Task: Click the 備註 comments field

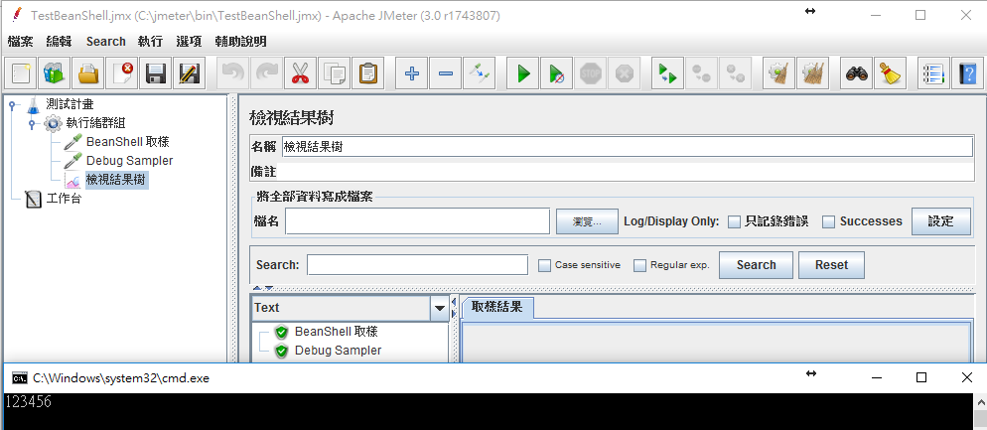Action: pyautogui.click(x=626, y=172)
